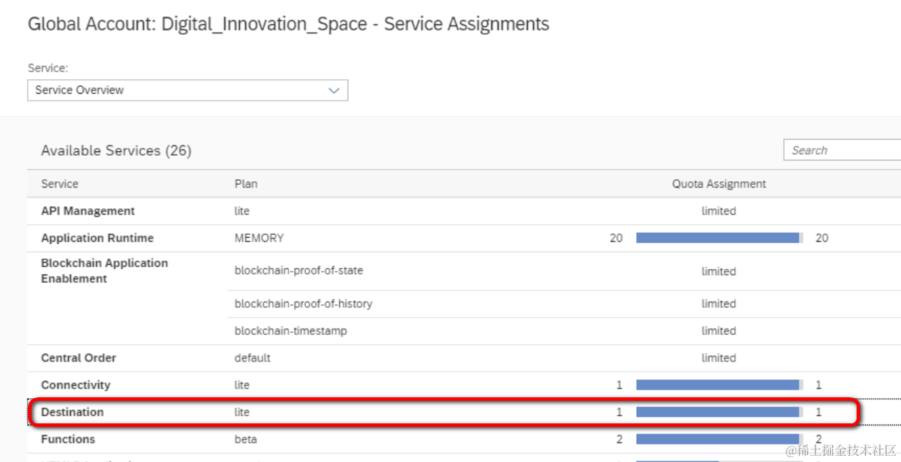Click the Functions quota progress bar
This screenshot has height=462, width=901.
coord(719,439)
